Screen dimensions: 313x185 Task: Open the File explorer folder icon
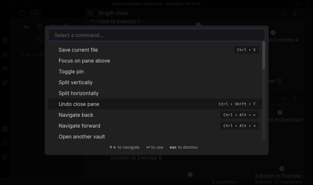pyautogui.click(x=22, y=13)
